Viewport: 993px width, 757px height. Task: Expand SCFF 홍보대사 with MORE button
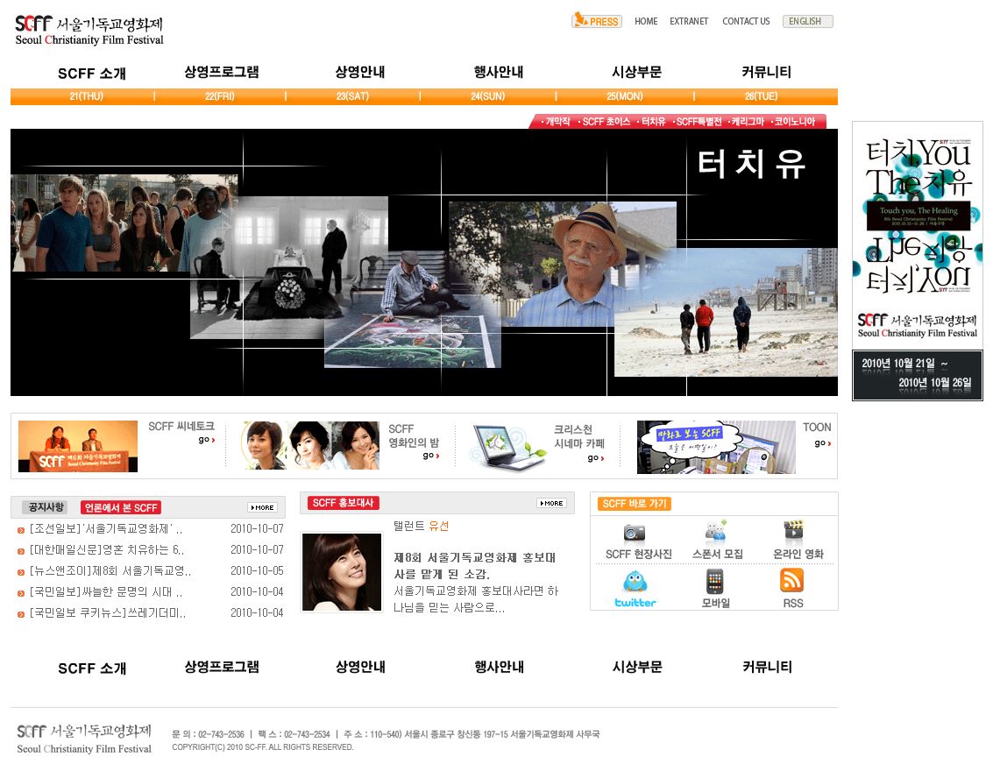[551, 503]
